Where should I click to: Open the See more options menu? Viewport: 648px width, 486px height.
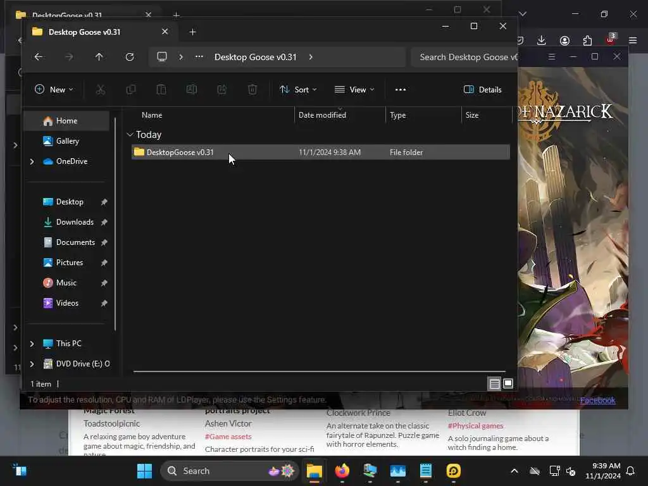coord(400,89)
